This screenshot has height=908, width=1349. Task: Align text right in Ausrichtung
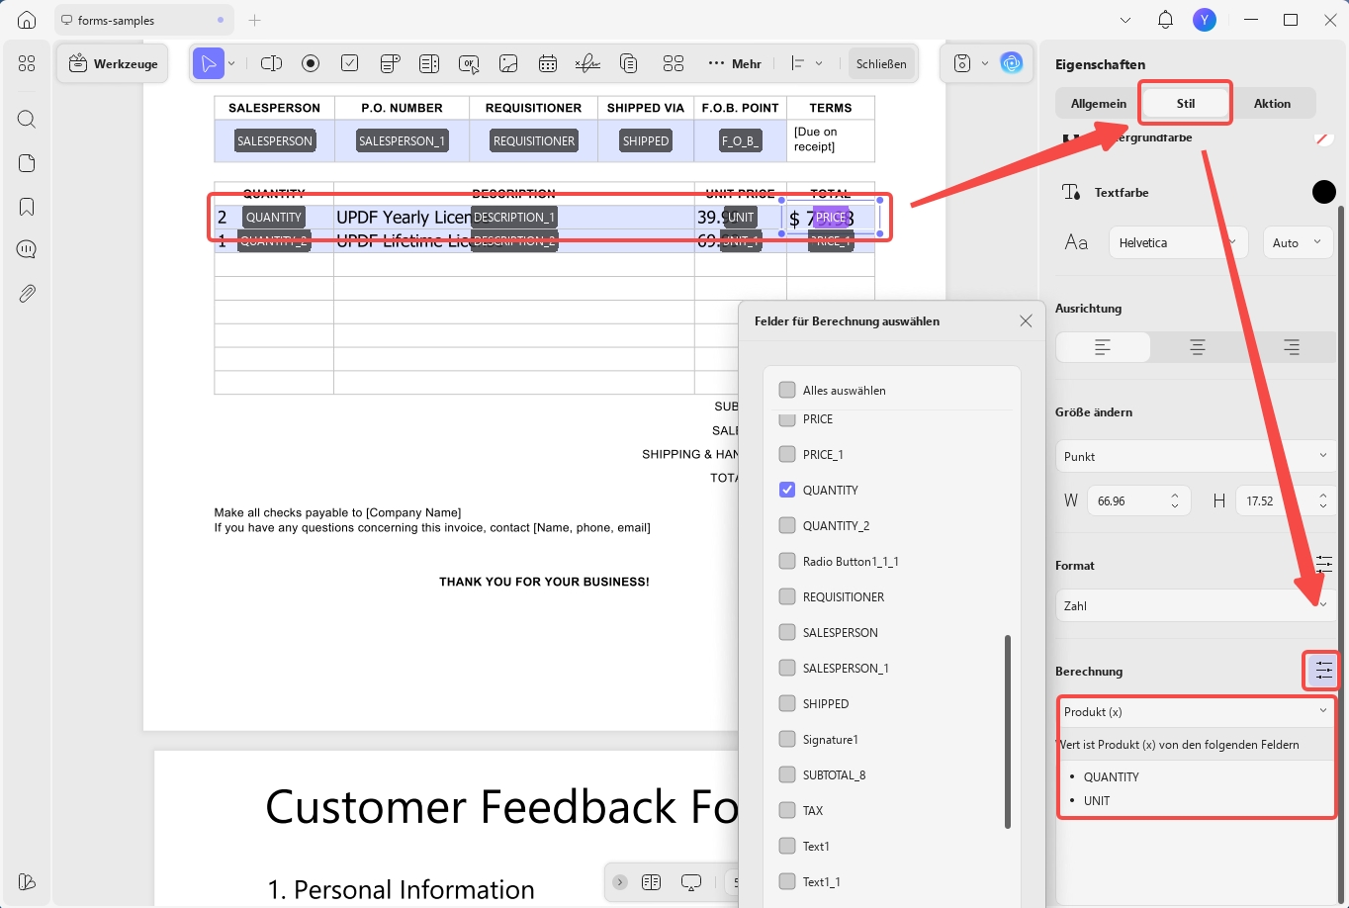pos(1291,347)
